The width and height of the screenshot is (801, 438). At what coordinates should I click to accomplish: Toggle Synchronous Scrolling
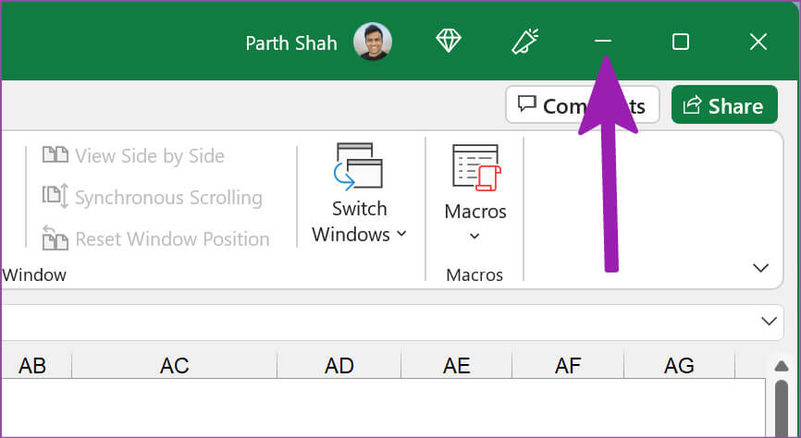(x=153, y=197)
